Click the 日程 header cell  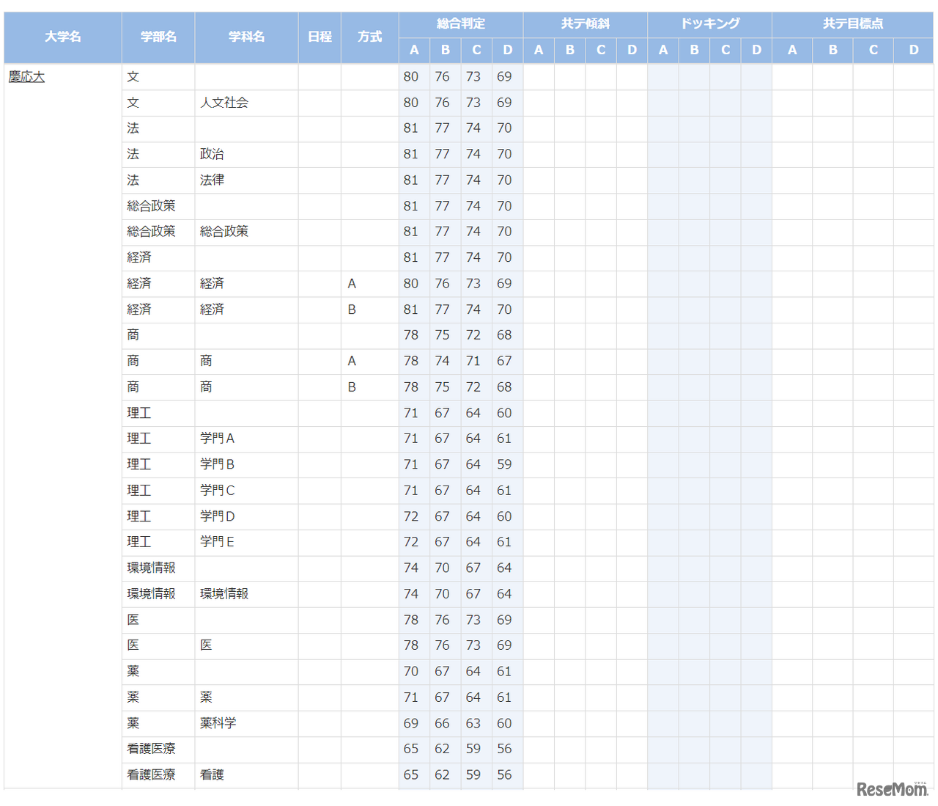click(320, 37)
